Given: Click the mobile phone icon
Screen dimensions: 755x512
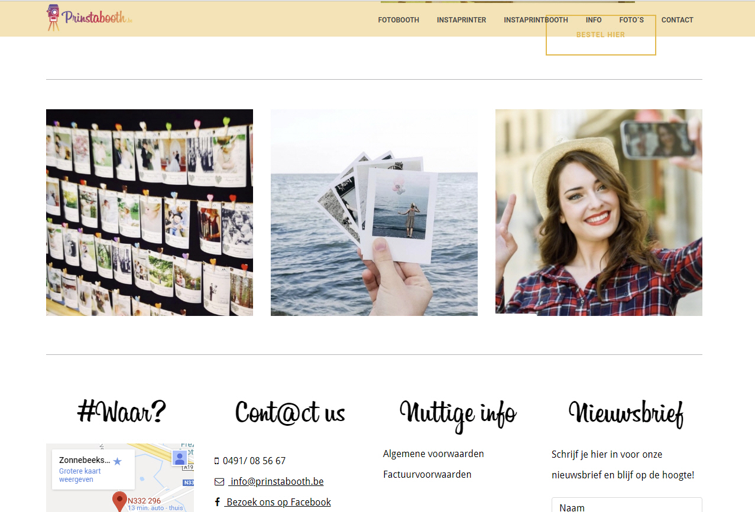Looking at the screenshot, I should tap(216, 461).
